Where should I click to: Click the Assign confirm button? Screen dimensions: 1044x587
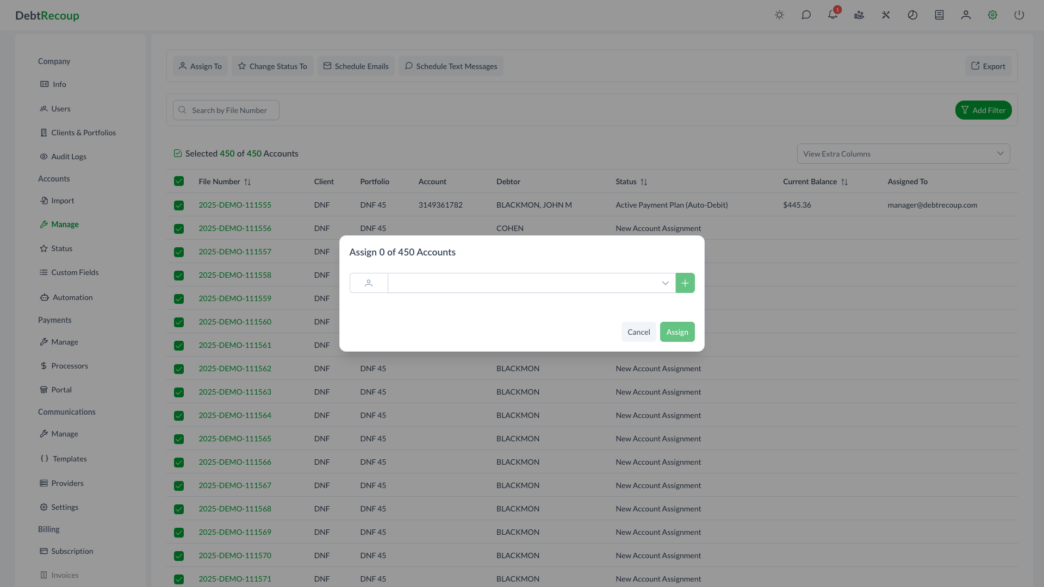pyautogui.click(x=677, y=332)
